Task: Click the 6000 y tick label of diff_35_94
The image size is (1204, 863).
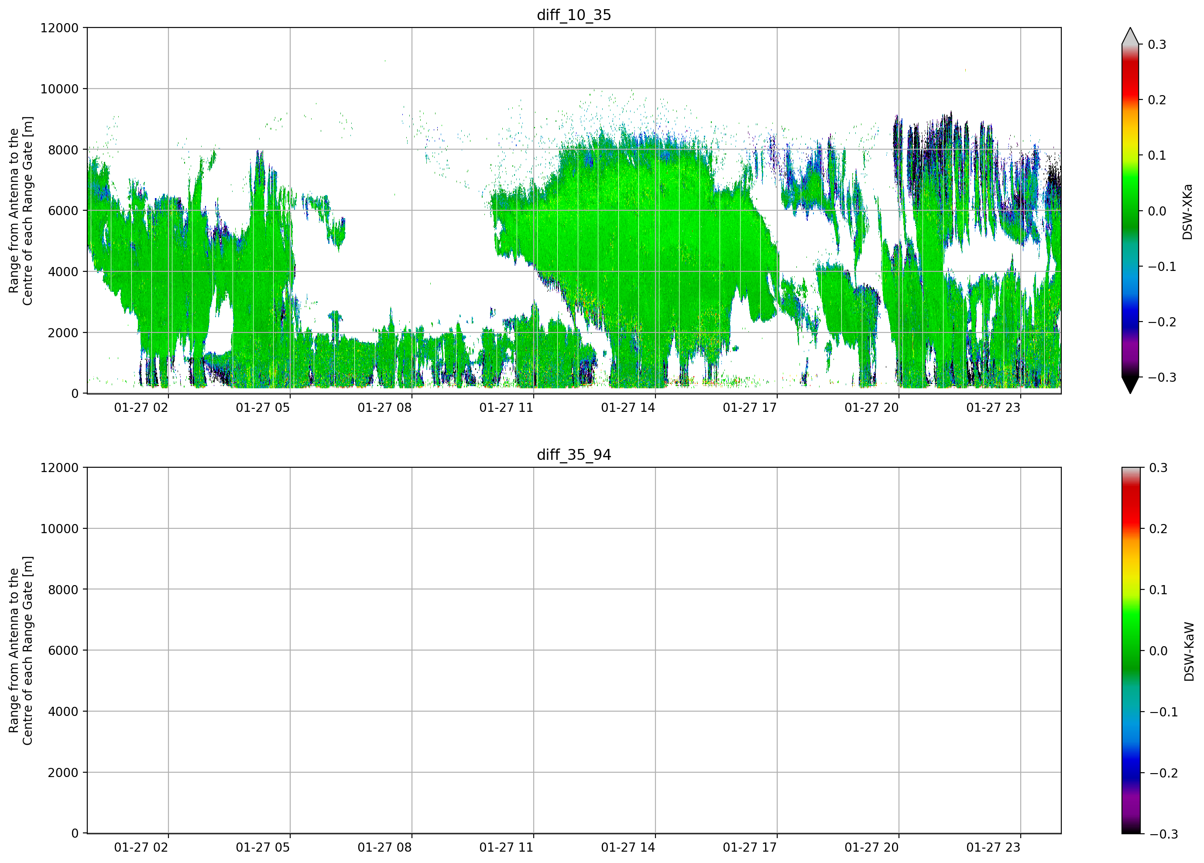Action: click(63, 651)
